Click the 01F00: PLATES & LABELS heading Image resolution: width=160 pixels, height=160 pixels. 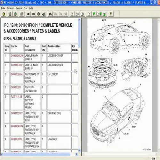(x=20, y=39)
